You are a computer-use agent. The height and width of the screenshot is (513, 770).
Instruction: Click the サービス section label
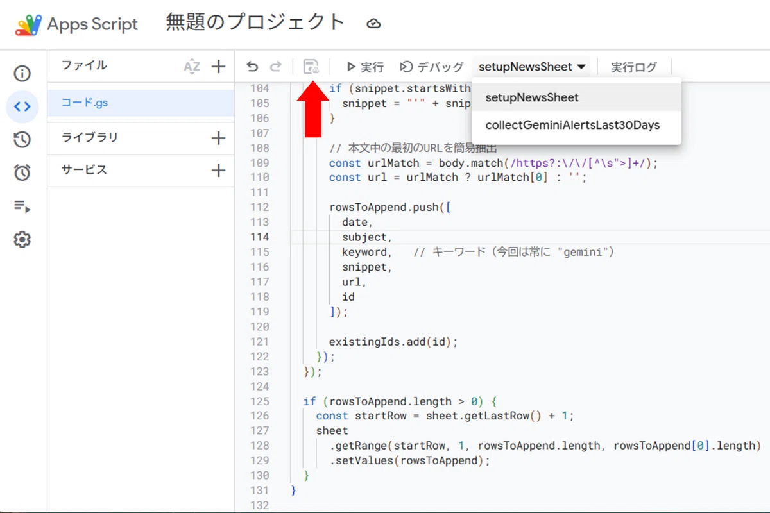pyautogui.click(x=84, y=170)
